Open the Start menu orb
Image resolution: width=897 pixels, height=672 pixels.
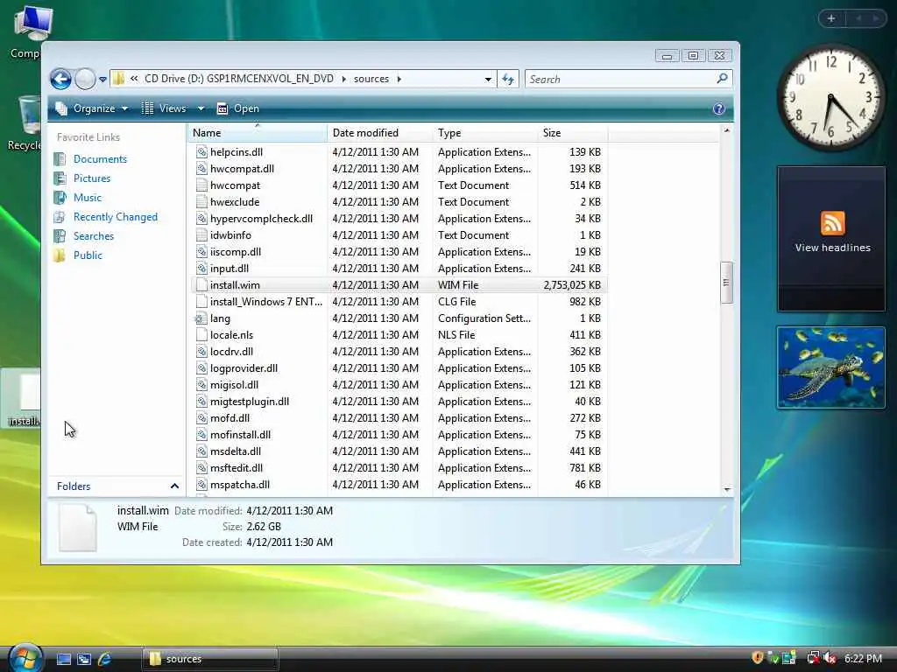coord(25,658)
